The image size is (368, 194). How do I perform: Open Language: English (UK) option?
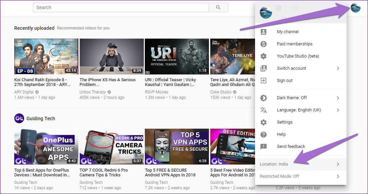click(301, 110)
